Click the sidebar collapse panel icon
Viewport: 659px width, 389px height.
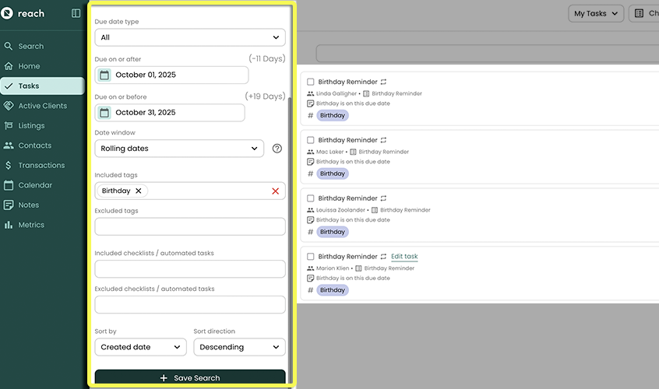tap(76, 13)
